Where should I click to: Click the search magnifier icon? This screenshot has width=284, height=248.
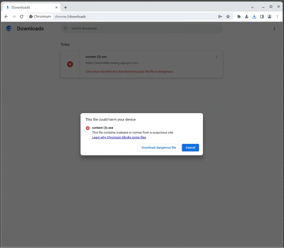click(66, 28)
